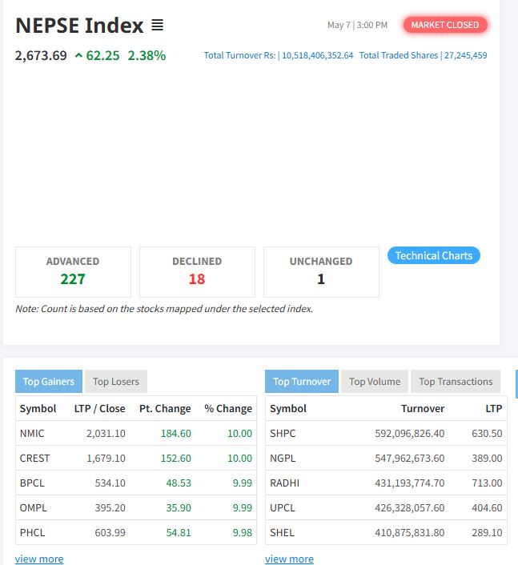This screenshot has width=518, height=565.
Task: Click the ADVANCED 227 count box
Action: click(x=73, y=272)
